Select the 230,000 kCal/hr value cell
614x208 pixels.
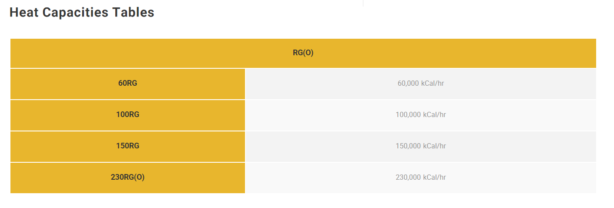421,178
